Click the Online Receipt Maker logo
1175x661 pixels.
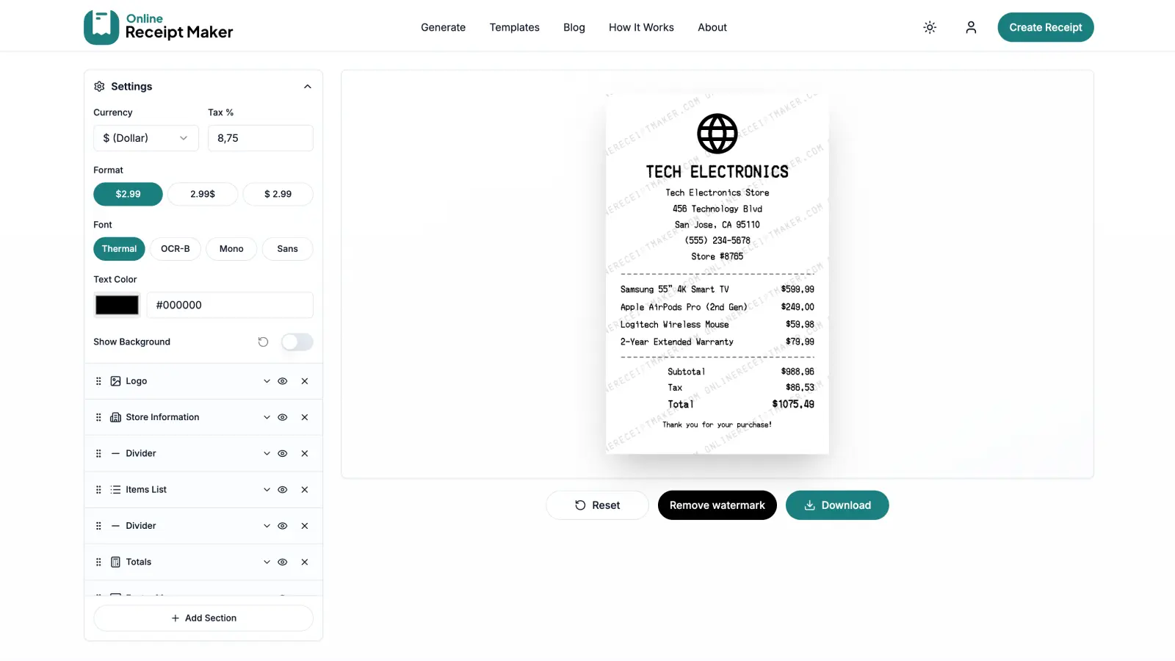coord(159,27)
